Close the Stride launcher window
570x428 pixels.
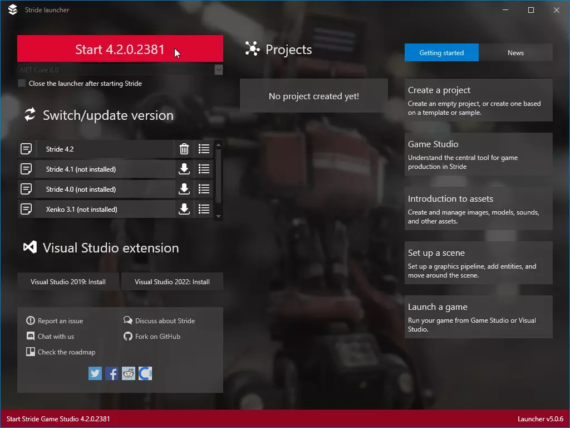pyautogui.click(x=556, y=10)
